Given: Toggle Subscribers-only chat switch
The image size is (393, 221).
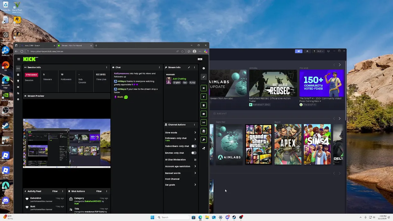Looking at the screenshot, I should [194, 146].
